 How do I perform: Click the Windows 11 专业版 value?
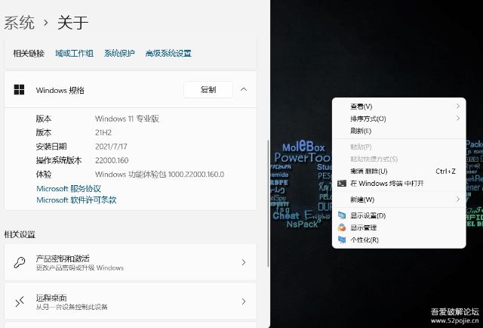[x=127, y=119]
